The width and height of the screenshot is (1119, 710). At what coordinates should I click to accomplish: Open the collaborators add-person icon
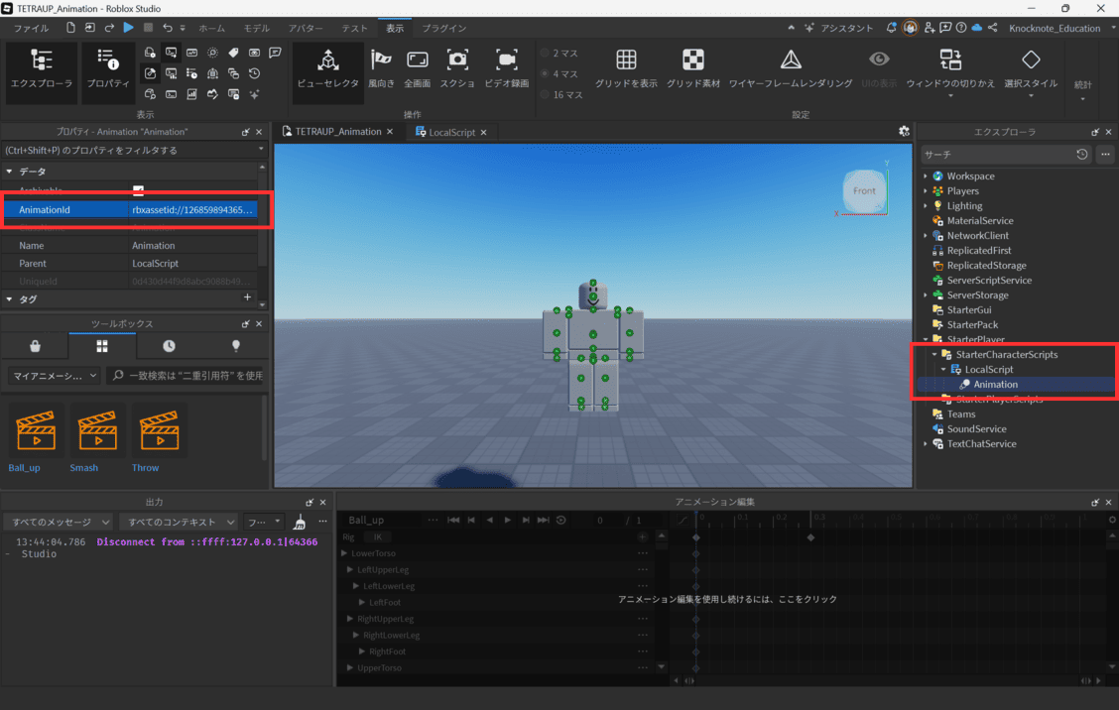click(930, 28)
